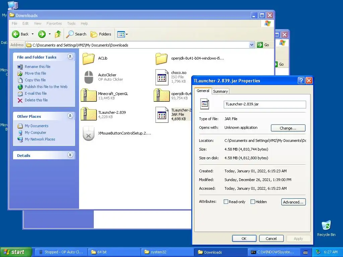Switch to OP Auto Clicker taskbar button

pos(61,252)
